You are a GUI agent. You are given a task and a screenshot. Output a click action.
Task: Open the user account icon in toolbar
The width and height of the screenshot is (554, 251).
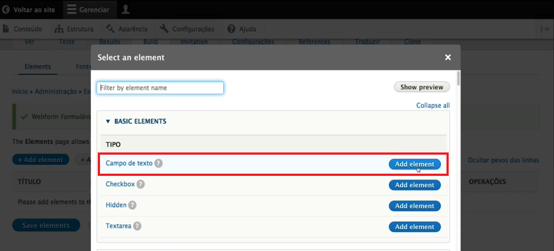coord(126,9)
